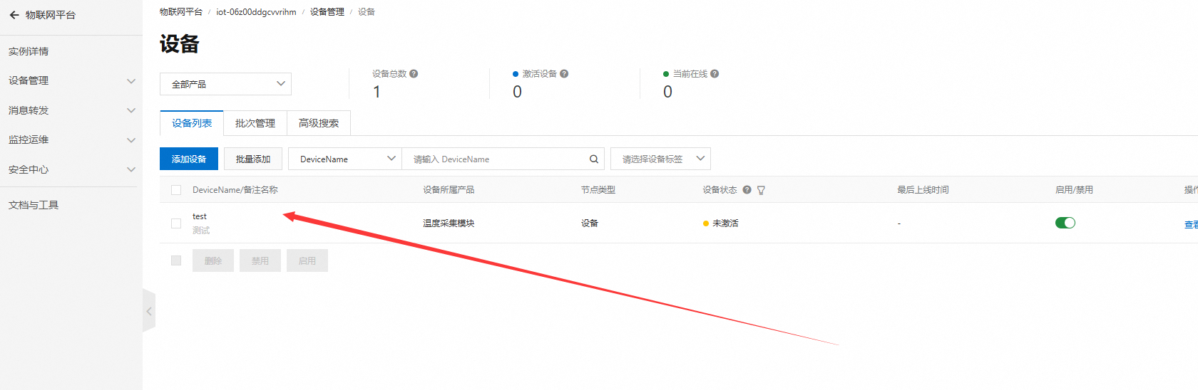Open the 全部产品 product dropdown

click(225, 84)
